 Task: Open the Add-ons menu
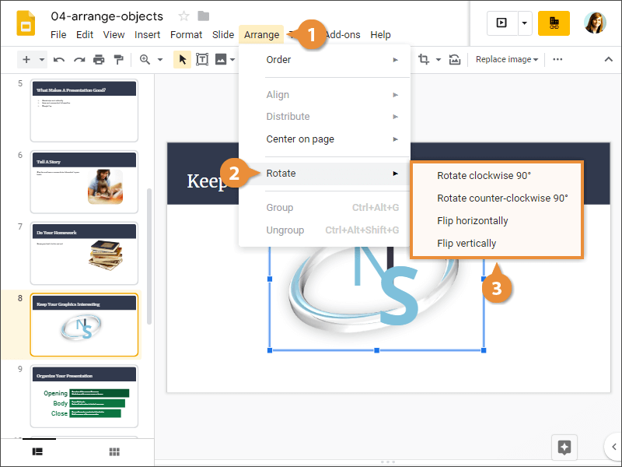click(342, 35)
